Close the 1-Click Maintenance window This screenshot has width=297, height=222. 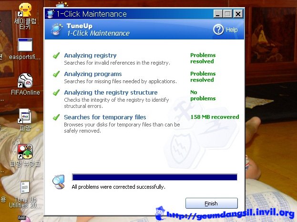pos(238,14)
